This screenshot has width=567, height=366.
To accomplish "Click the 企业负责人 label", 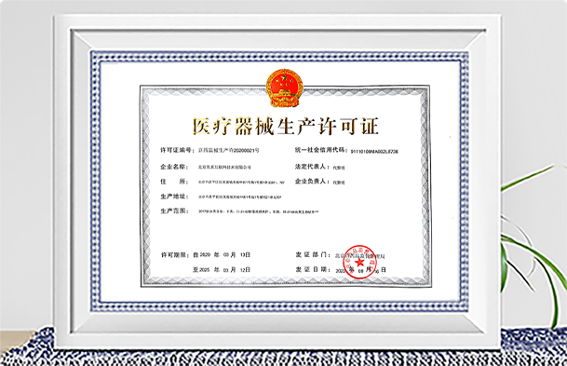I will (x=312, y=181).
